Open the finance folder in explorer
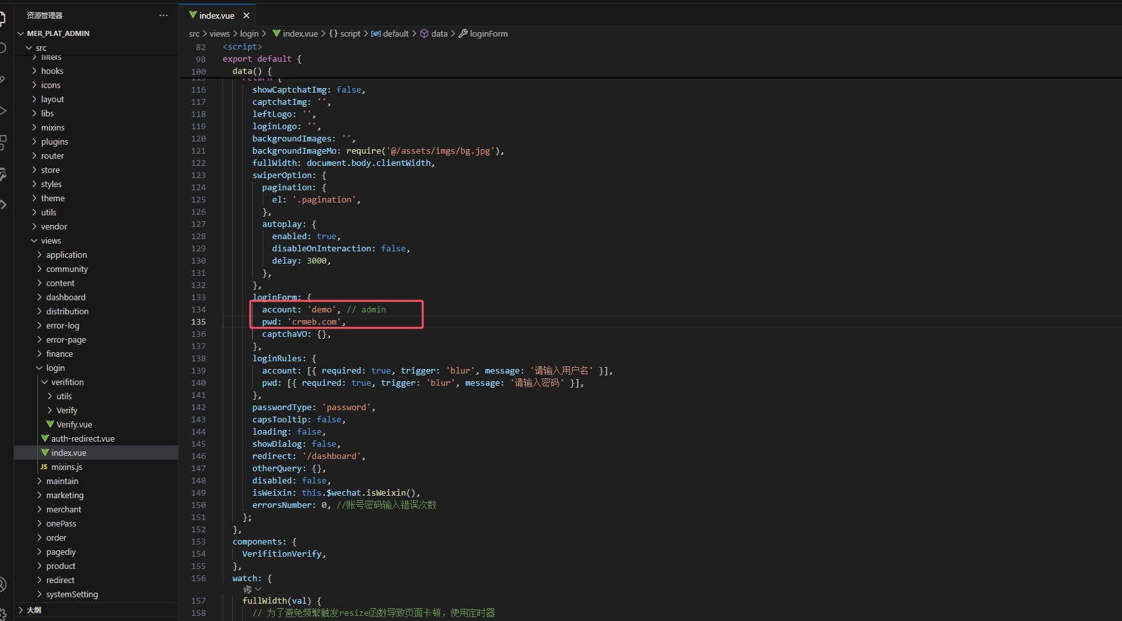The image size is (1122, 621). [59, 354]
